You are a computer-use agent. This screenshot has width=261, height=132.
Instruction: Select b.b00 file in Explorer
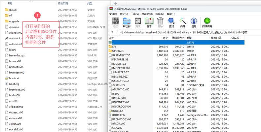click(11, 50)
